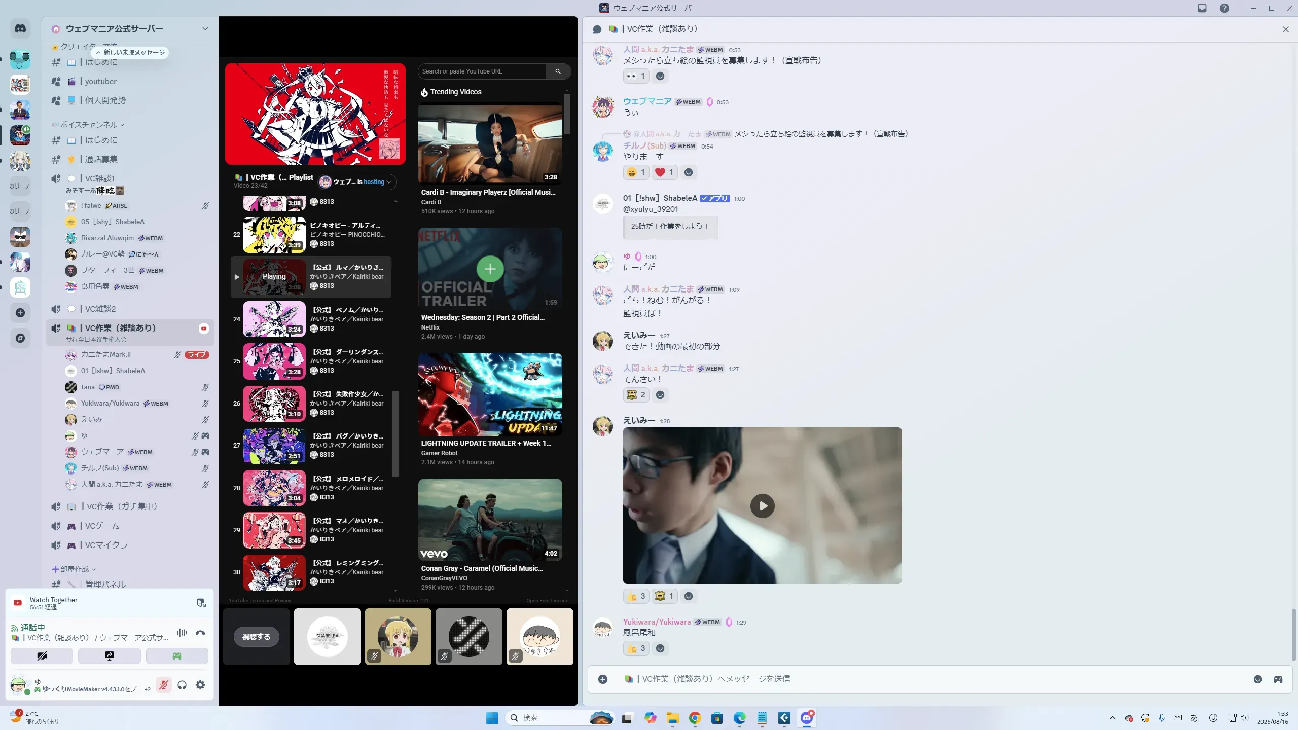Play the video attachment from えいみー
The width and height of the screenshot is (1298, 730).
762,506
